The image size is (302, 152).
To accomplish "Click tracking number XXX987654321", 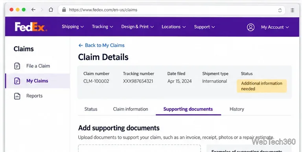I will click(138, 81).
